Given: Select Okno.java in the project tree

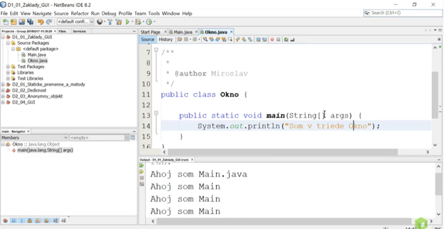Looking at the screenshot, I should (x=37, y=61).
